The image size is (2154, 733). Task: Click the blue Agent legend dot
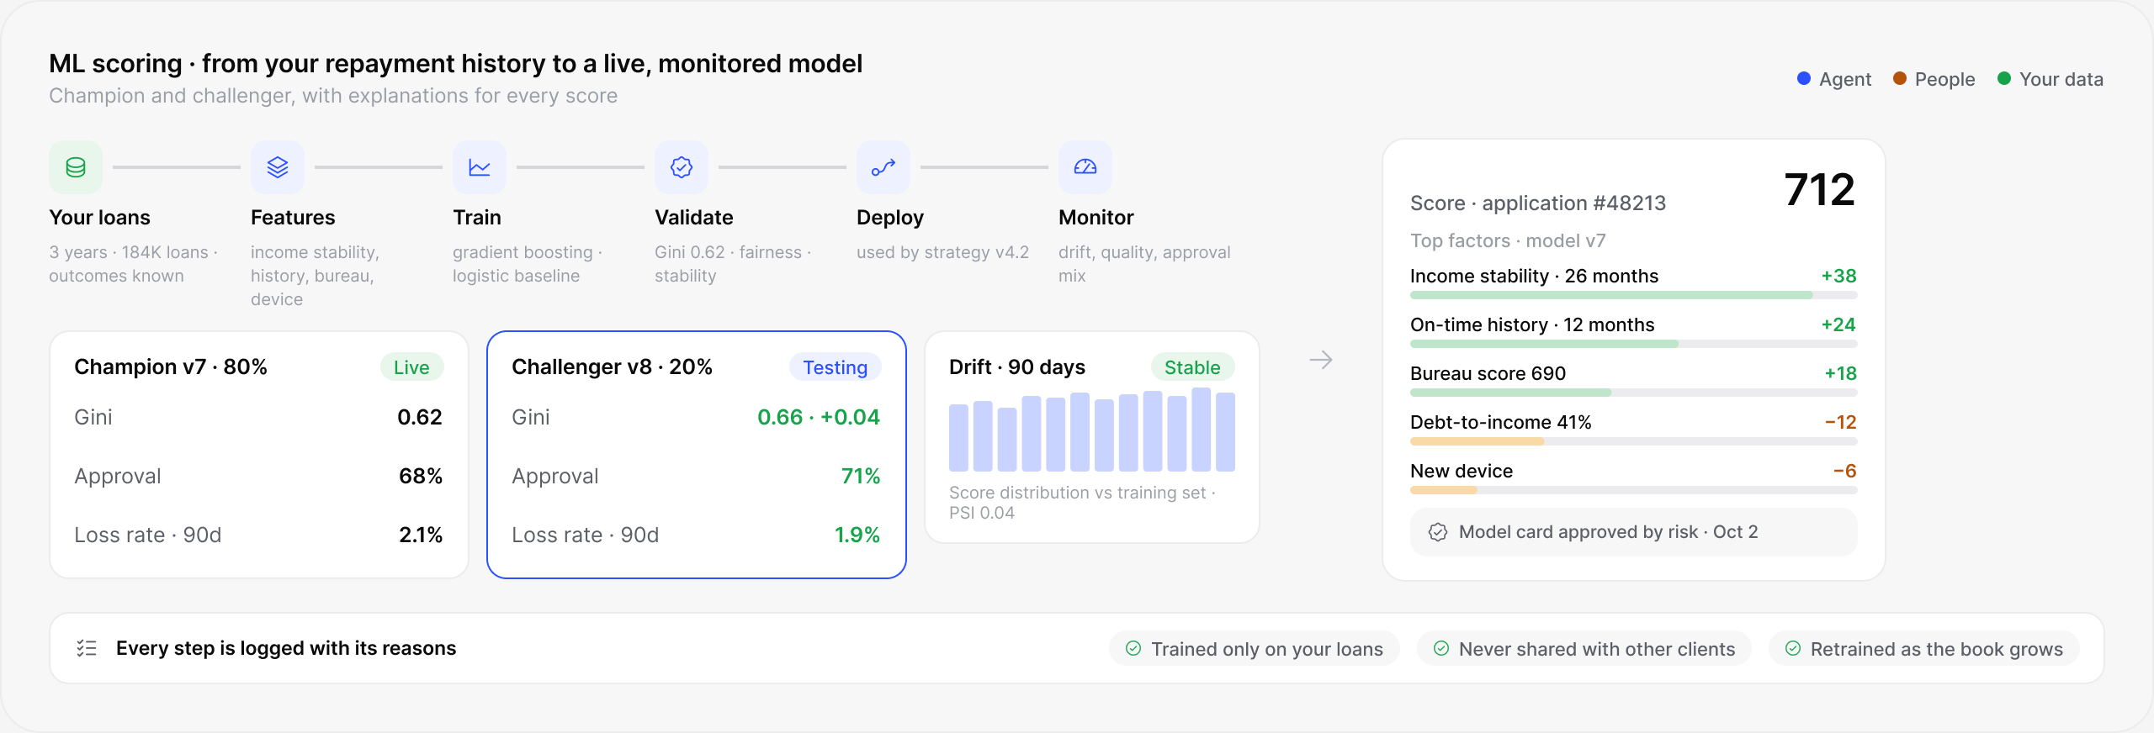(1804, 78)
